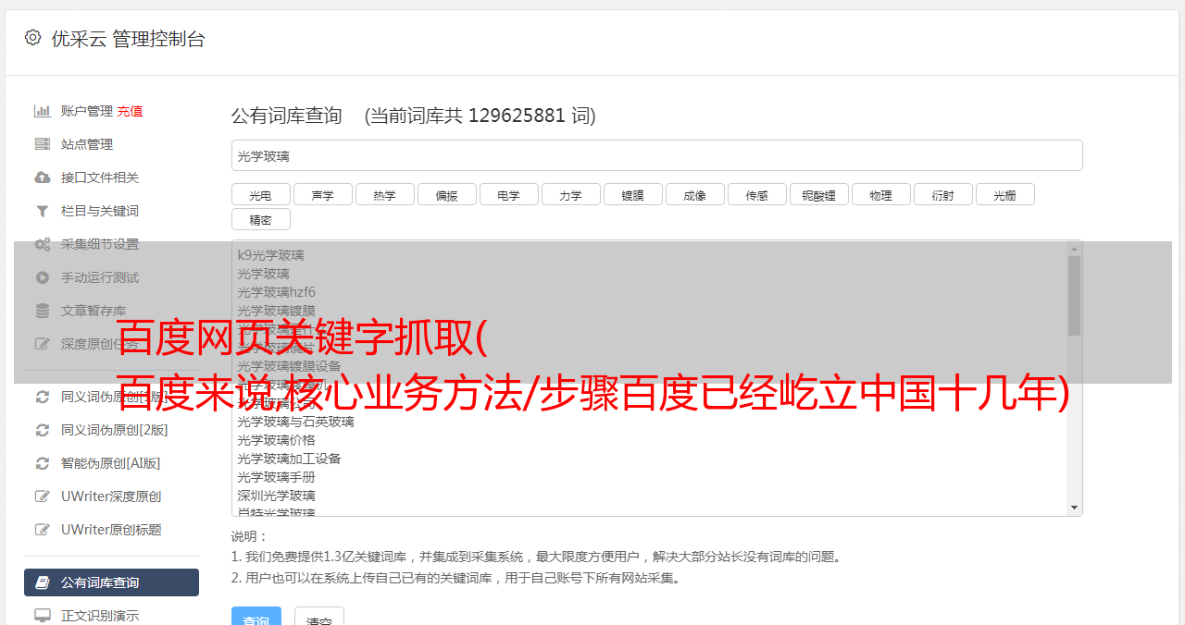Image resolution: width=1185 pixels, height=625 pixels.
Task: Select the 偏振 tag
Action: point(446,194)
